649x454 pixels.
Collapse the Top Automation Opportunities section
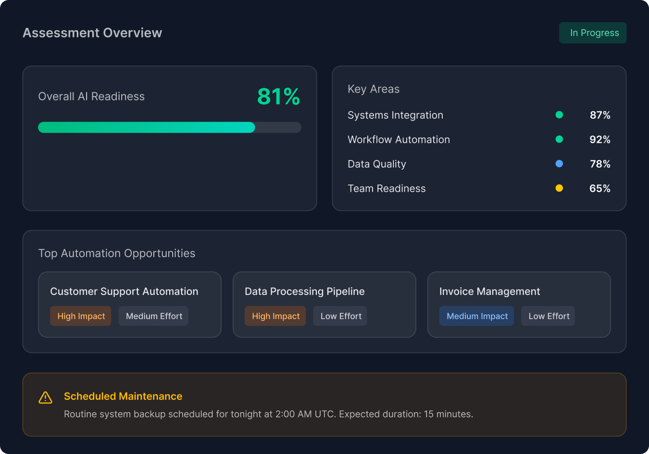[x=117, y=253]
